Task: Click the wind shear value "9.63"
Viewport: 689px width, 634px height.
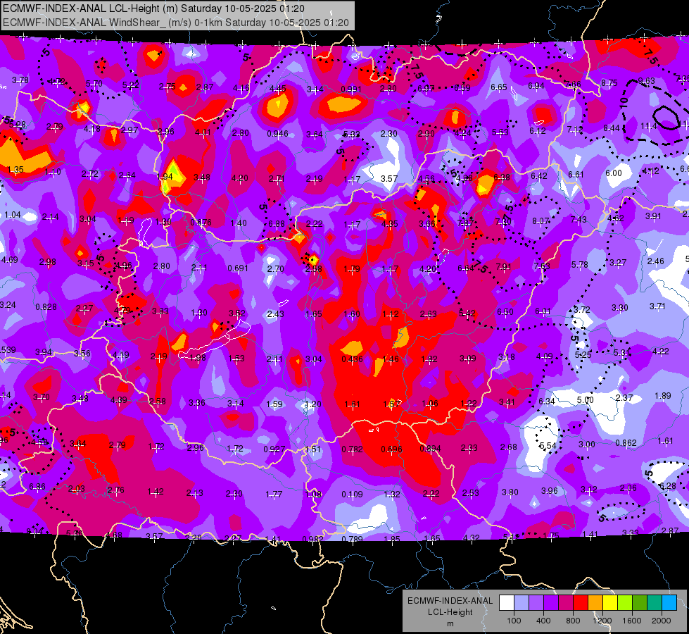Action: click(646, 80)
